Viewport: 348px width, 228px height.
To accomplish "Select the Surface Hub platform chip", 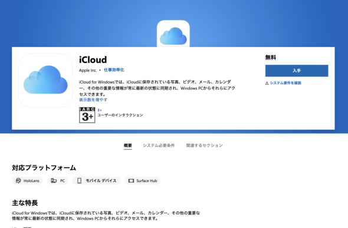I will (x=143, y=181).
